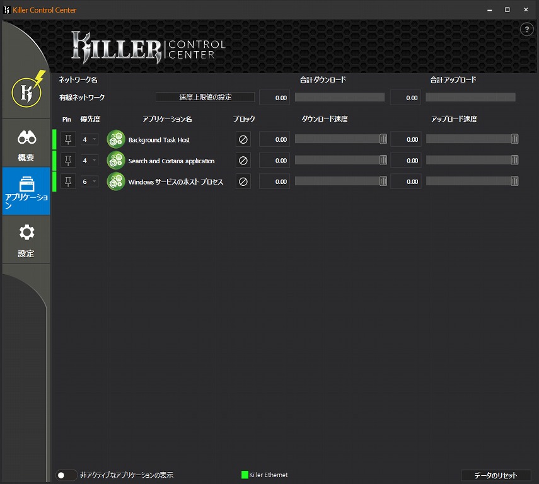Viewport: 539px width, 484px height.
Task: Open the 設定 settings gear tab
Action: (26, 239)
